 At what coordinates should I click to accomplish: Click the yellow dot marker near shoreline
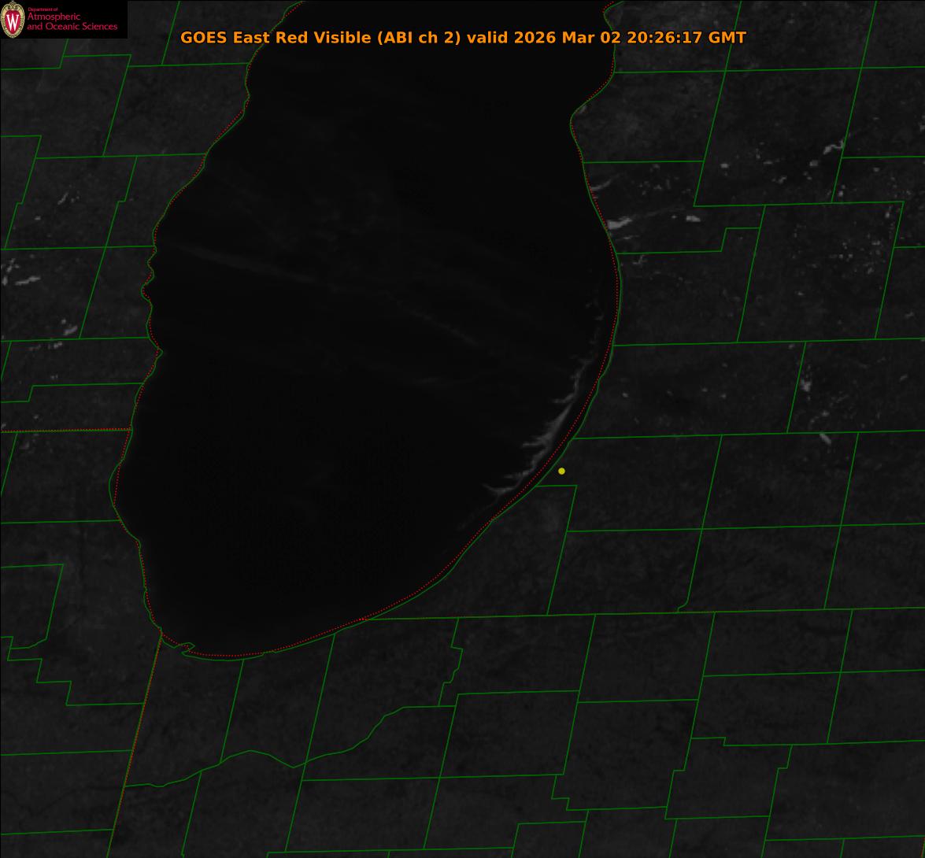[x=561, y=471]
